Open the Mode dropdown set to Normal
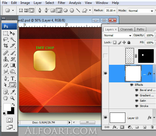156x136 pixels. (x=141, y=11)
